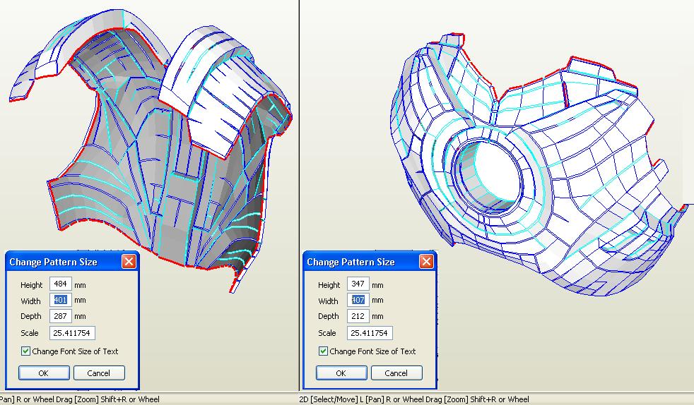Click OK in the left dialog
The image size is (694, 405).
pos(44,373)
